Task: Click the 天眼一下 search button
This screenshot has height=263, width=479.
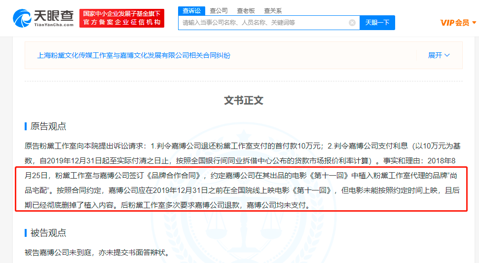Action: pyautogui.click(x=377, y=23)
